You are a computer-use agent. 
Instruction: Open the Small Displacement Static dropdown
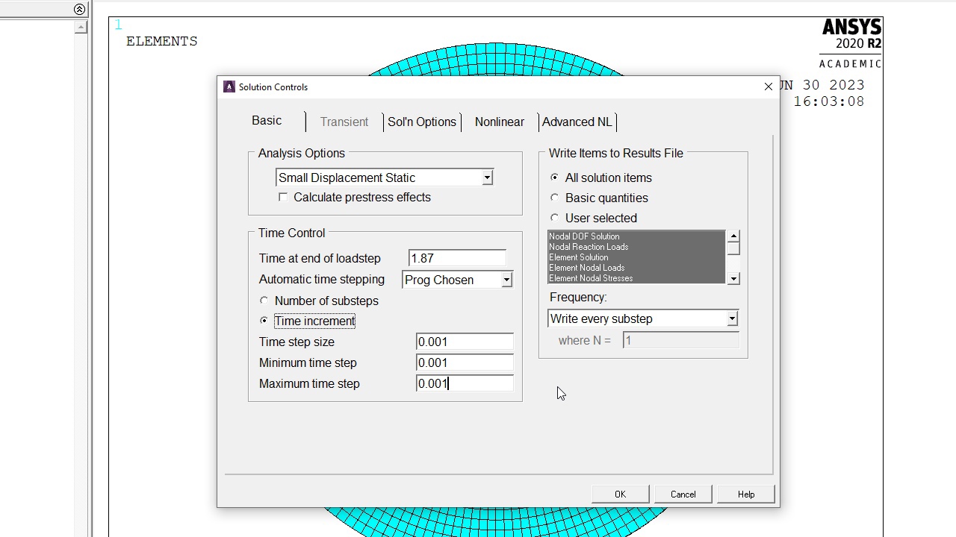tap(385, 178)
